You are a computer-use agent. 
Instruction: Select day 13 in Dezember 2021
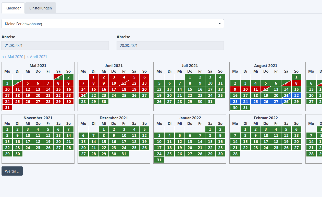pos(83,141)
